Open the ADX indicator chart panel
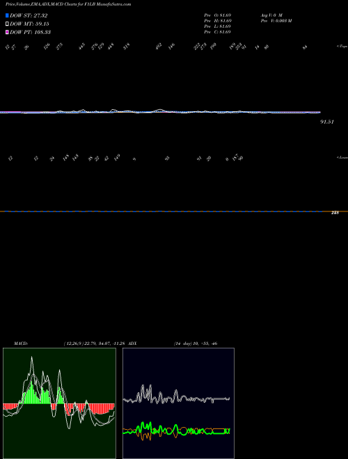 178,403
